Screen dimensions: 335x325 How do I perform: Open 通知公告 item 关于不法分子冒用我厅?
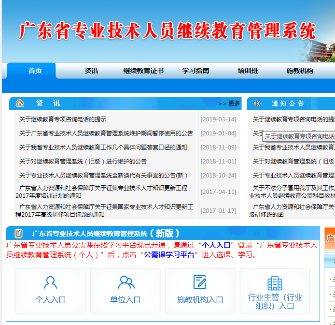[292, 192]
